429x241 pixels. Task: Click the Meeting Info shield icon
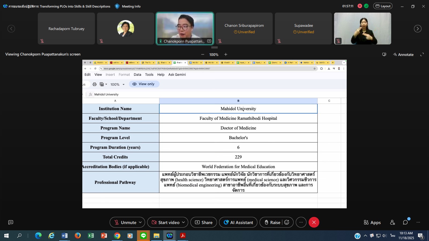click(117, 6)
